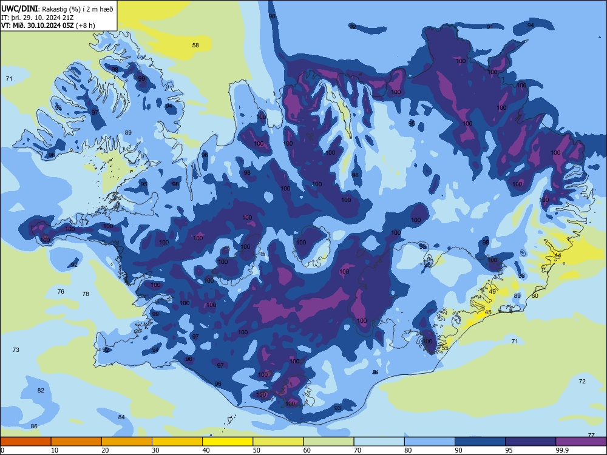
Task: Click the "VT: Mið. 30.10.2024 05Z" valid time
Action: [38, 25]
